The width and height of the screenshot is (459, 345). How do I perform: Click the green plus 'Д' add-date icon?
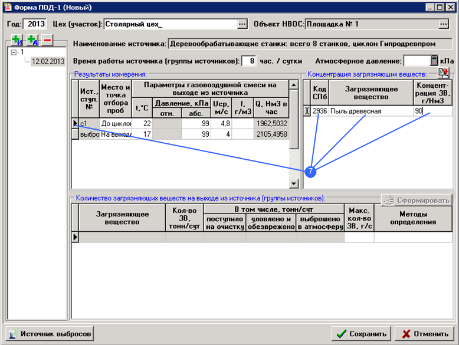coord(32,40)
